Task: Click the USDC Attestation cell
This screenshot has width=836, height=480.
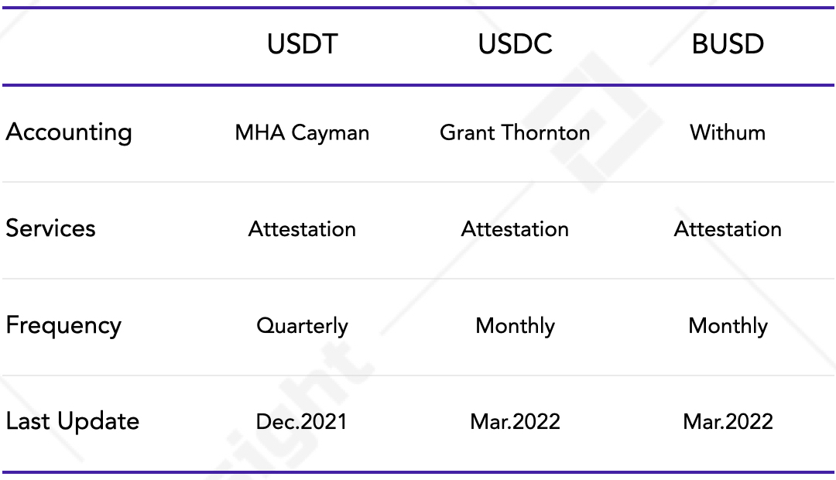Action: 515,229
